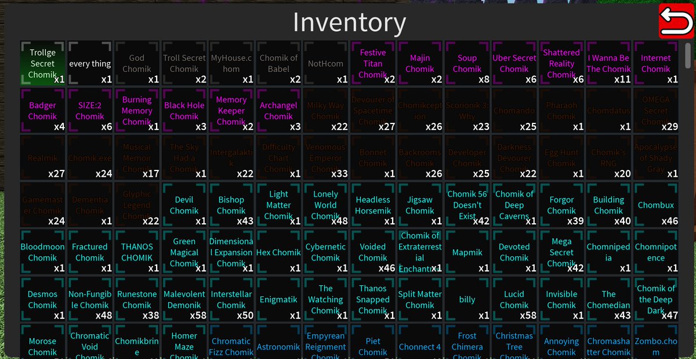Choose the Hex Chomik slot

click(278, 252)
